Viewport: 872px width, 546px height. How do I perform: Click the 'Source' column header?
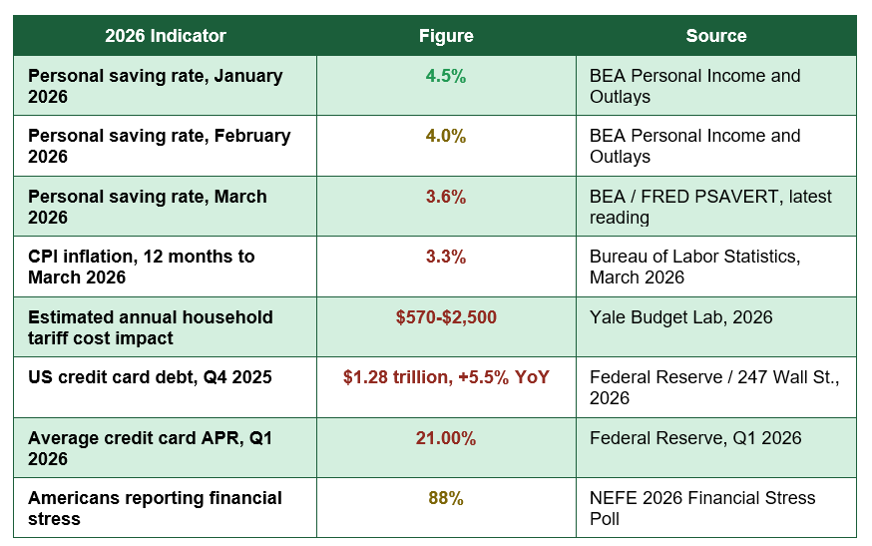tap(715, 36)
